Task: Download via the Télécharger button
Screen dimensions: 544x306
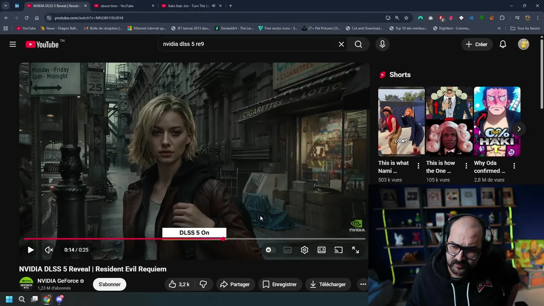Action: tap(328, 284)
